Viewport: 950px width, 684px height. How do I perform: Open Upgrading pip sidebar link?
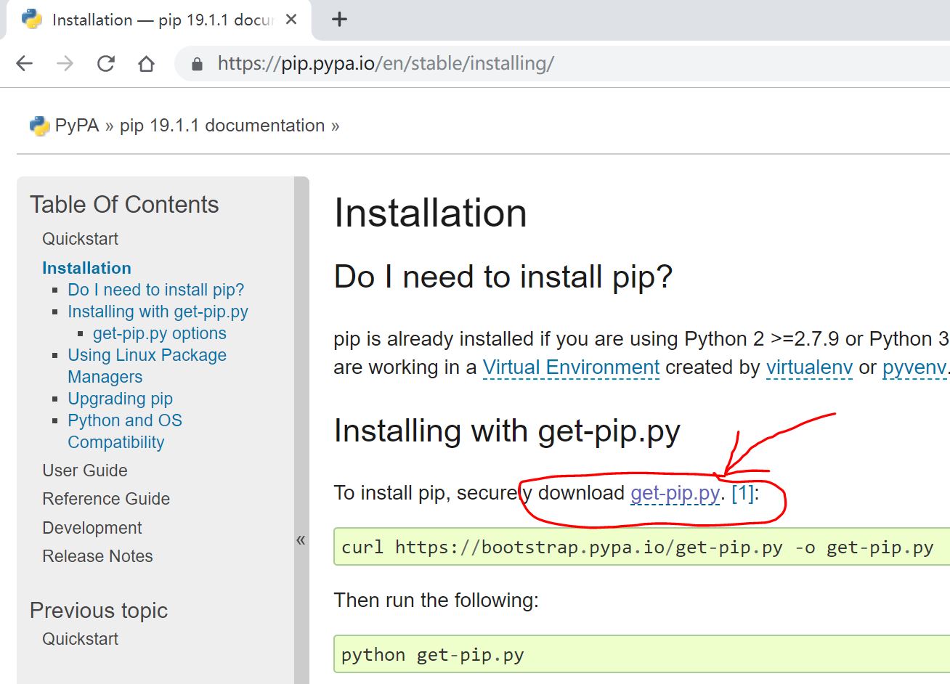pyautogui.click(x=120, y=399)
